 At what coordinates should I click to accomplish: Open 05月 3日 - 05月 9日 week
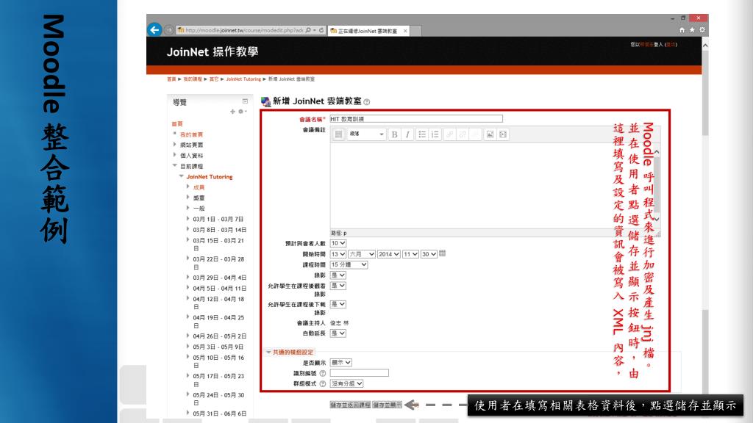pos(218,347)
